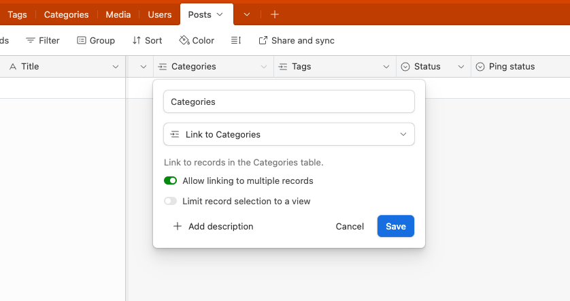570x301 pixels.
Task: Open the Status column dropdown arrow
Action: (460, 67)
